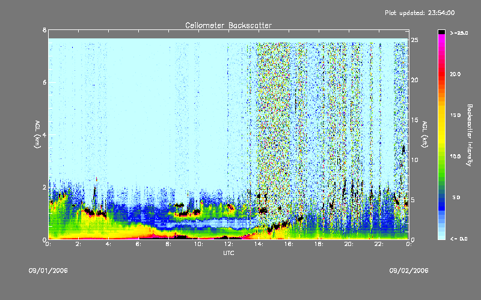Click the "12:" hour tick on the UTC axis
481x300 pixels.
click(x=228, y=244)
